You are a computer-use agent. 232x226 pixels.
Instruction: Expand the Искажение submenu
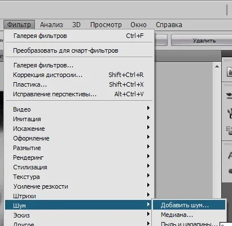pyautogui.click(x=79, y=129)
